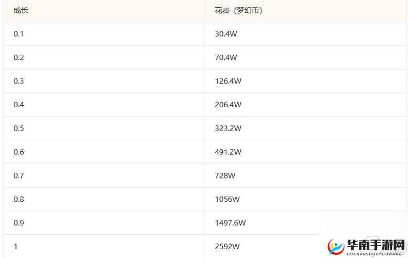The width and height of the screenshot is (408, 258).
Task: Select the 0.1 growth cell
Action: click(x=19, y=34)
